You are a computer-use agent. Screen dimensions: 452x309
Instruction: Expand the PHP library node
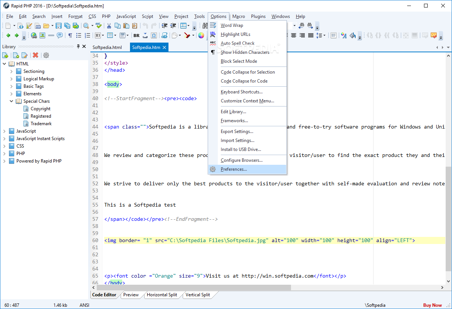[x=4, y=154]
